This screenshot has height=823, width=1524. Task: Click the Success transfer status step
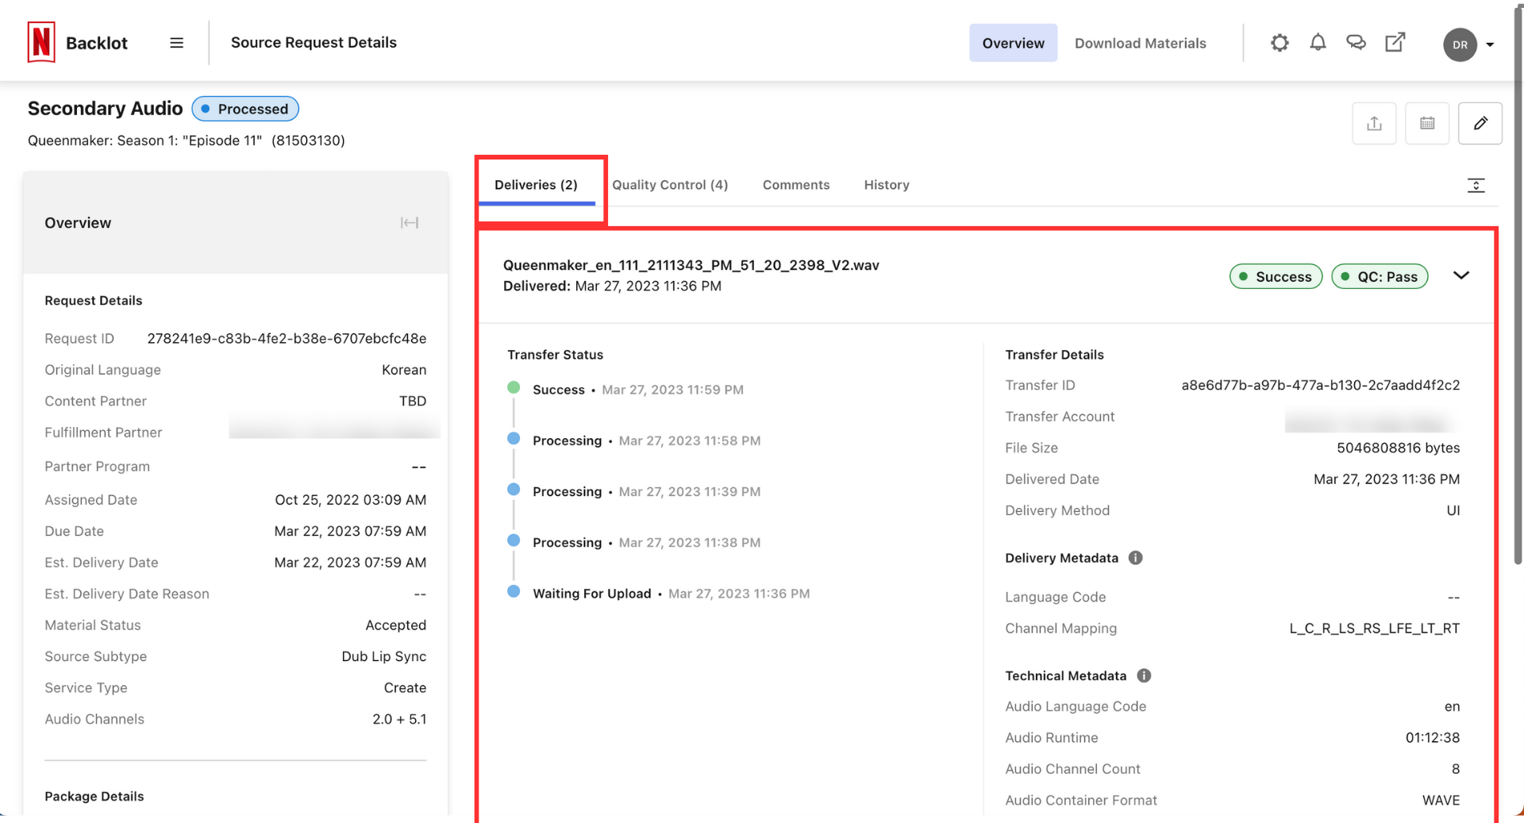(x=559, y=390)
